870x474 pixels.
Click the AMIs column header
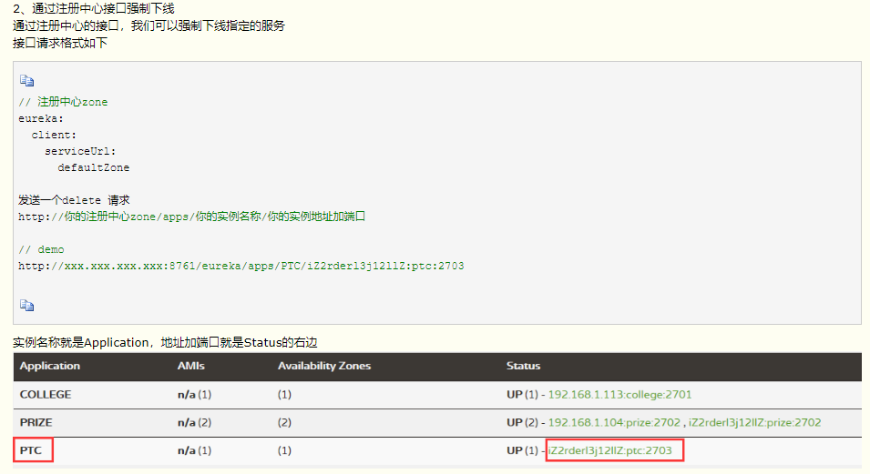coord(191,366)
